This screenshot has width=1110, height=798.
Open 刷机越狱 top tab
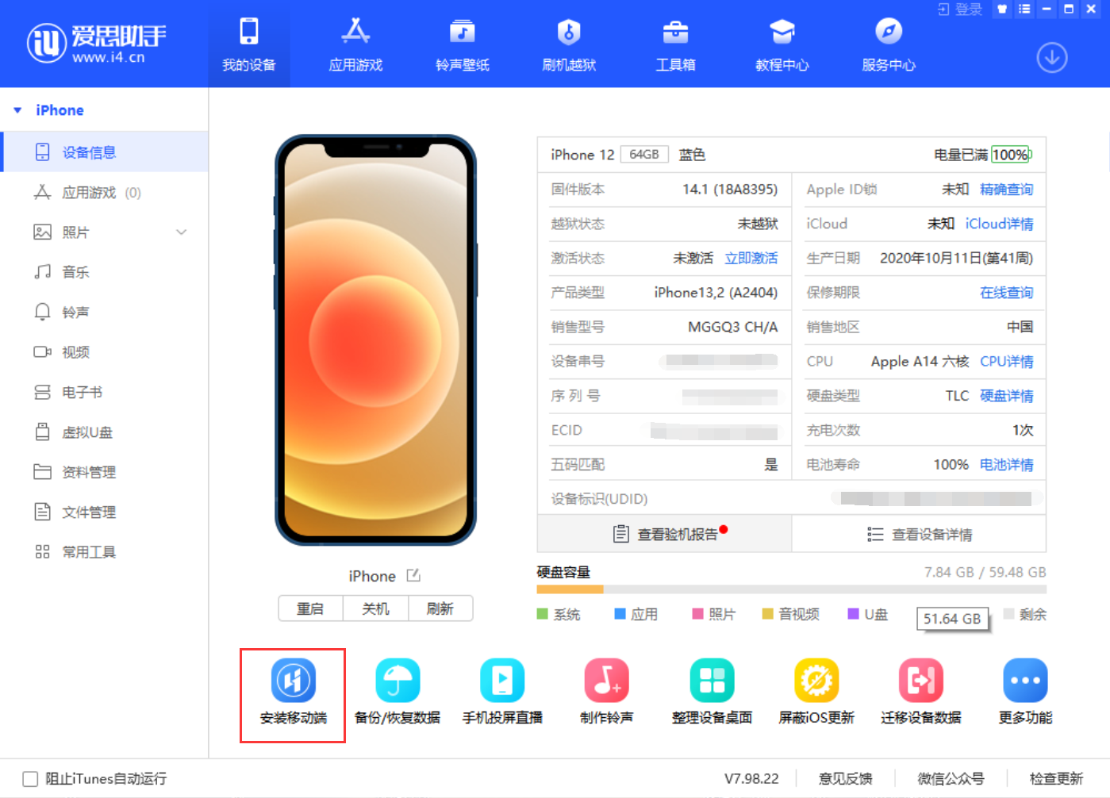pos(569,44)
